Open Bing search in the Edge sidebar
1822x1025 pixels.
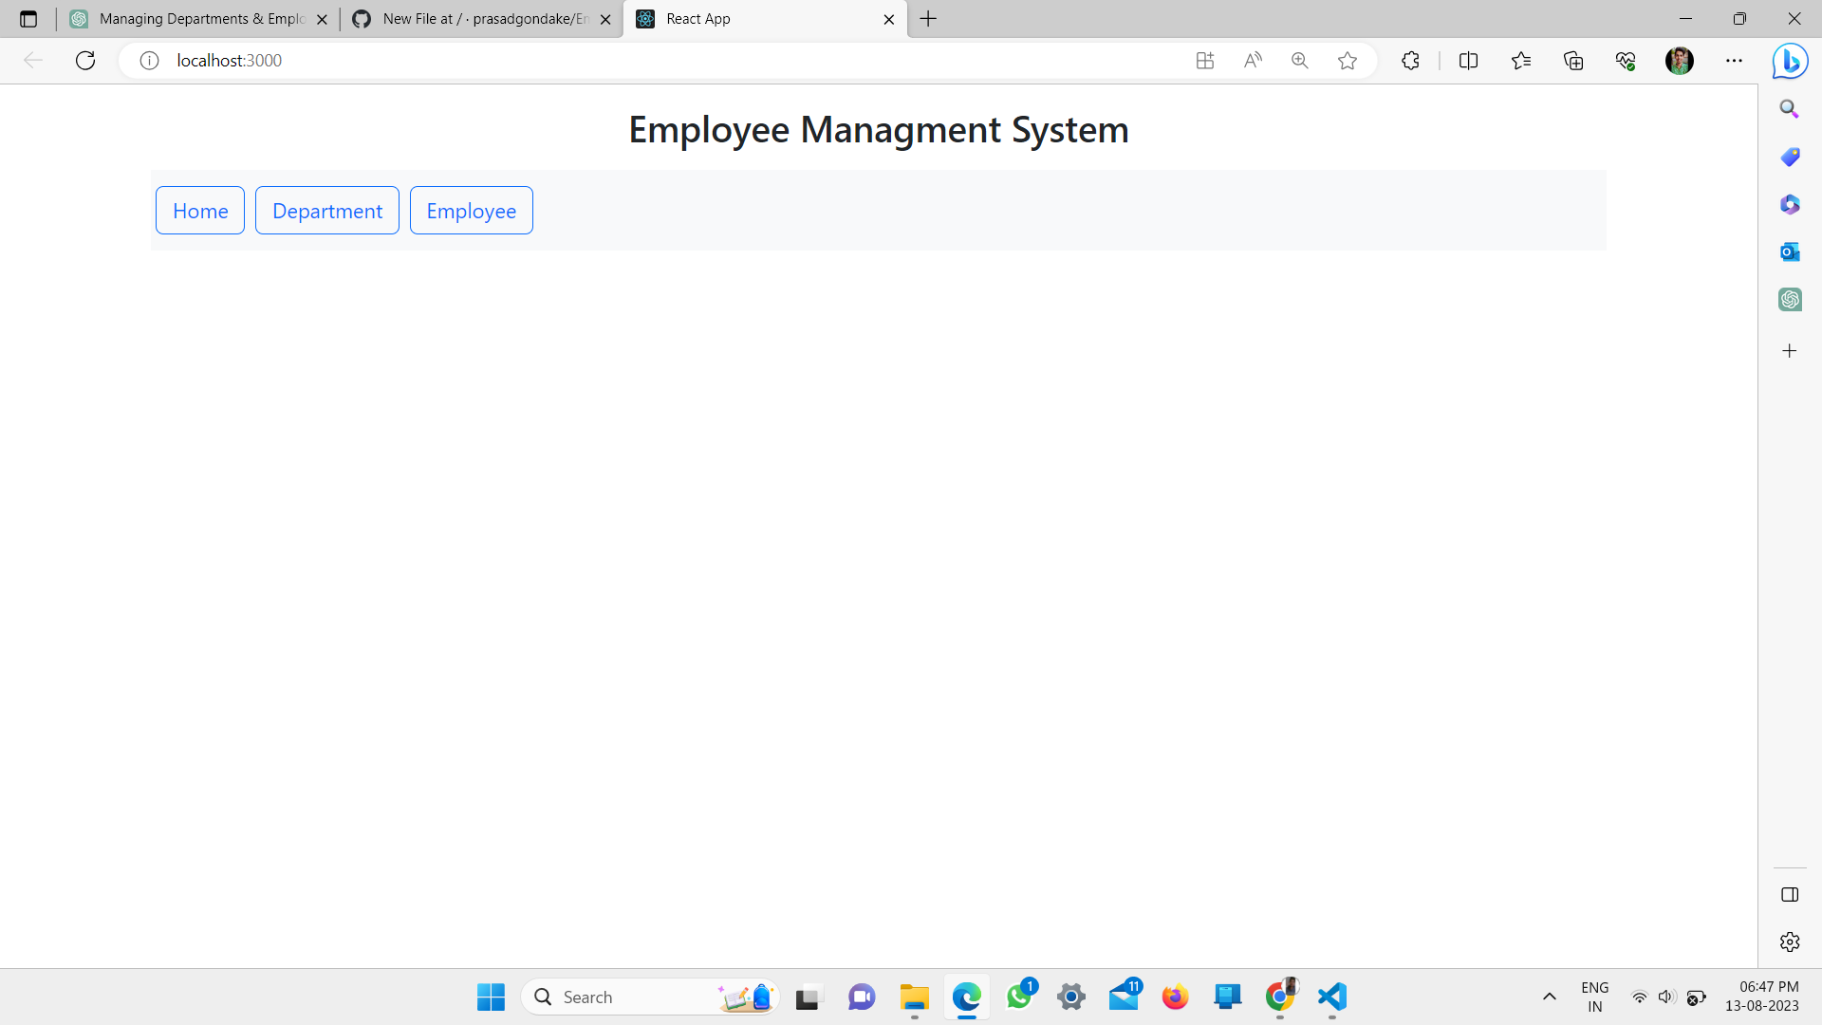click(1790, 108)
